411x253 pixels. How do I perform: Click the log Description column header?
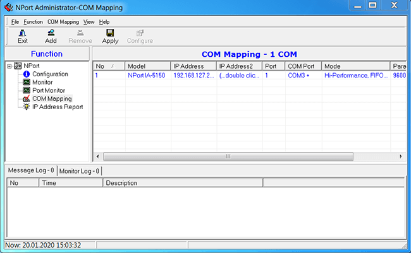point(183,183)
